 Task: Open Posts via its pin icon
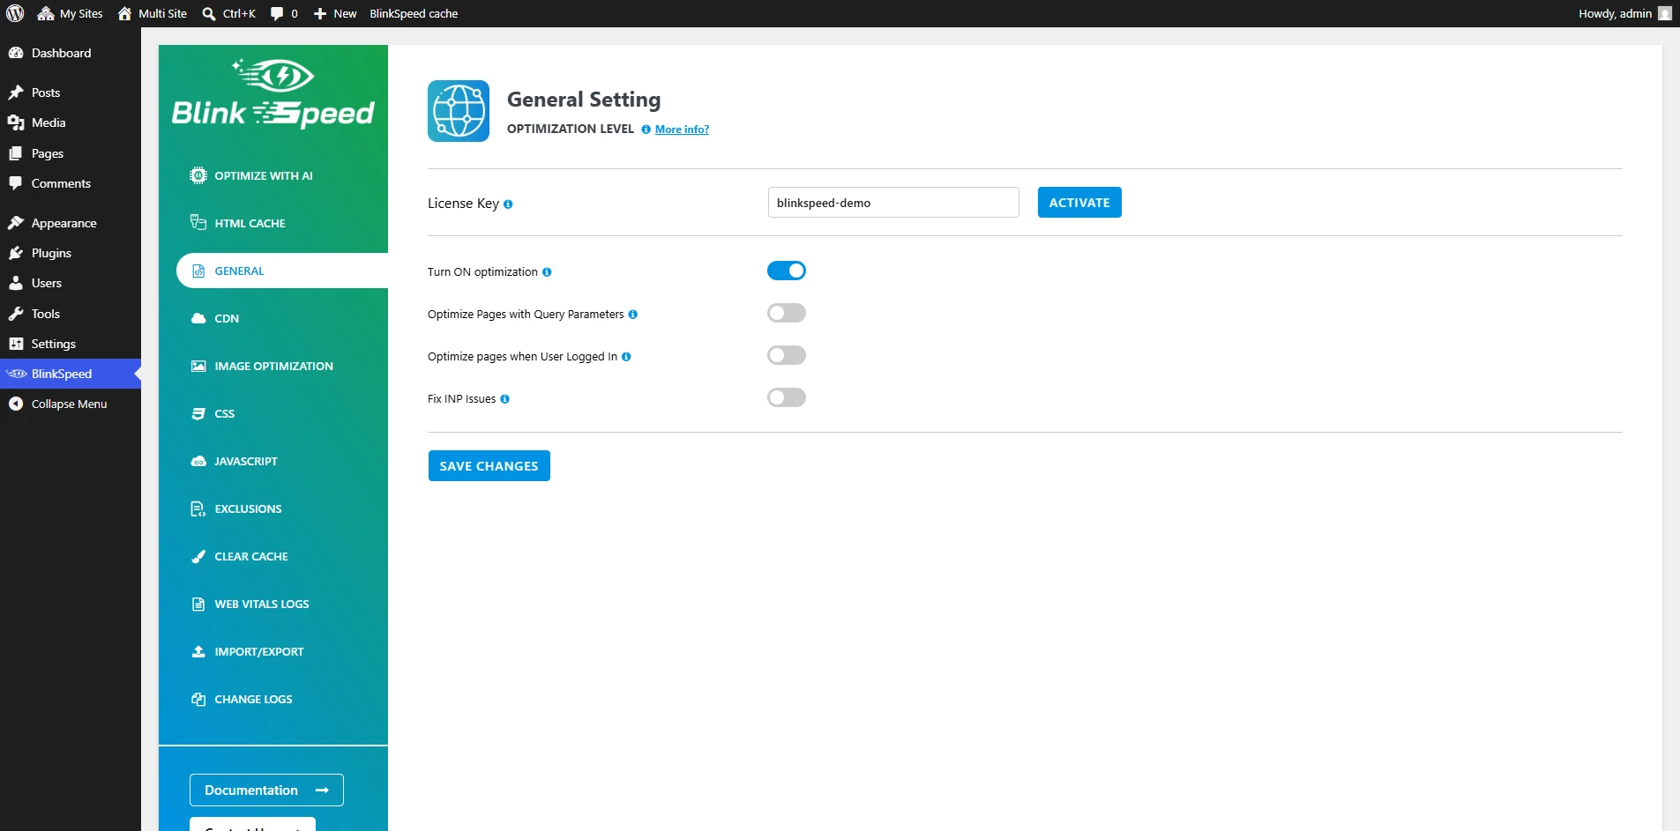point(16,93)
